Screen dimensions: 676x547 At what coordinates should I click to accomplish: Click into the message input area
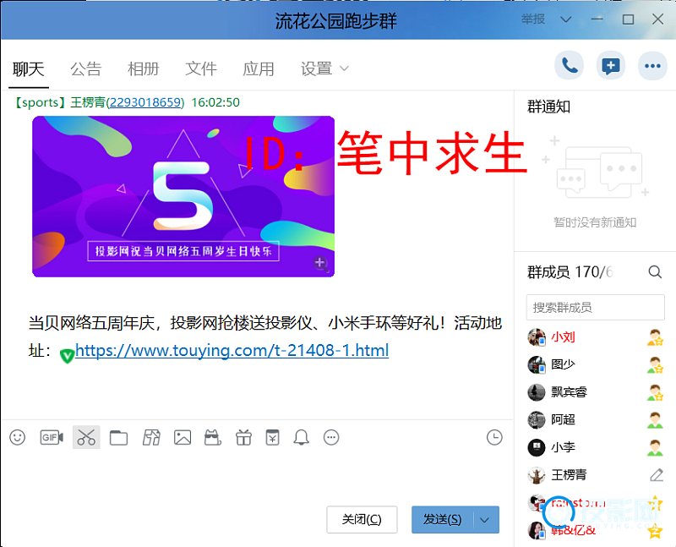[258, 477]
